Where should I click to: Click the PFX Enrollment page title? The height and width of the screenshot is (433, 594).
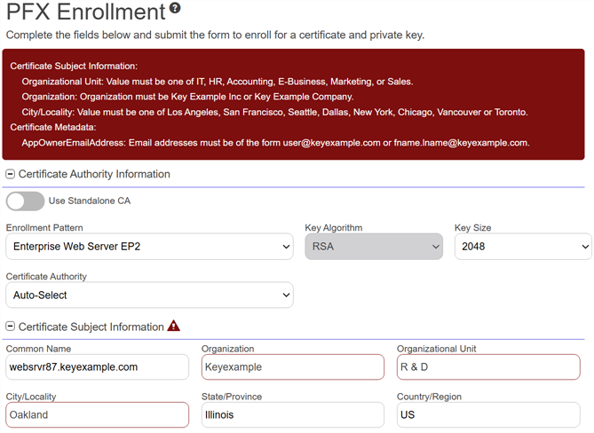click(86, 12)
